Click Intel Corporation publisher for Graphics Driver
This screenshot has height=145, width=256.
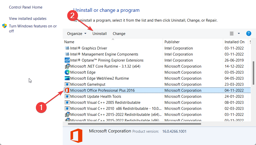[x=179, y=48]
